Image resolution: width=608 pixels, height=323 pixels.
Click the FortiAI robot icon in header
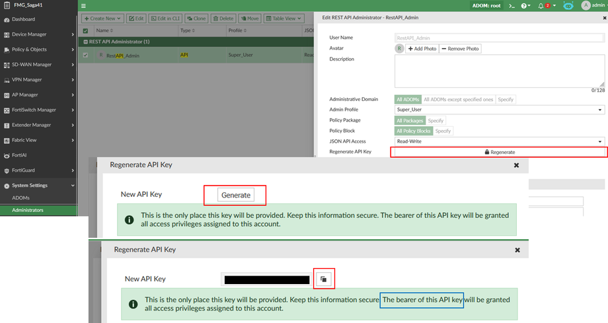[x=568, y=6]
